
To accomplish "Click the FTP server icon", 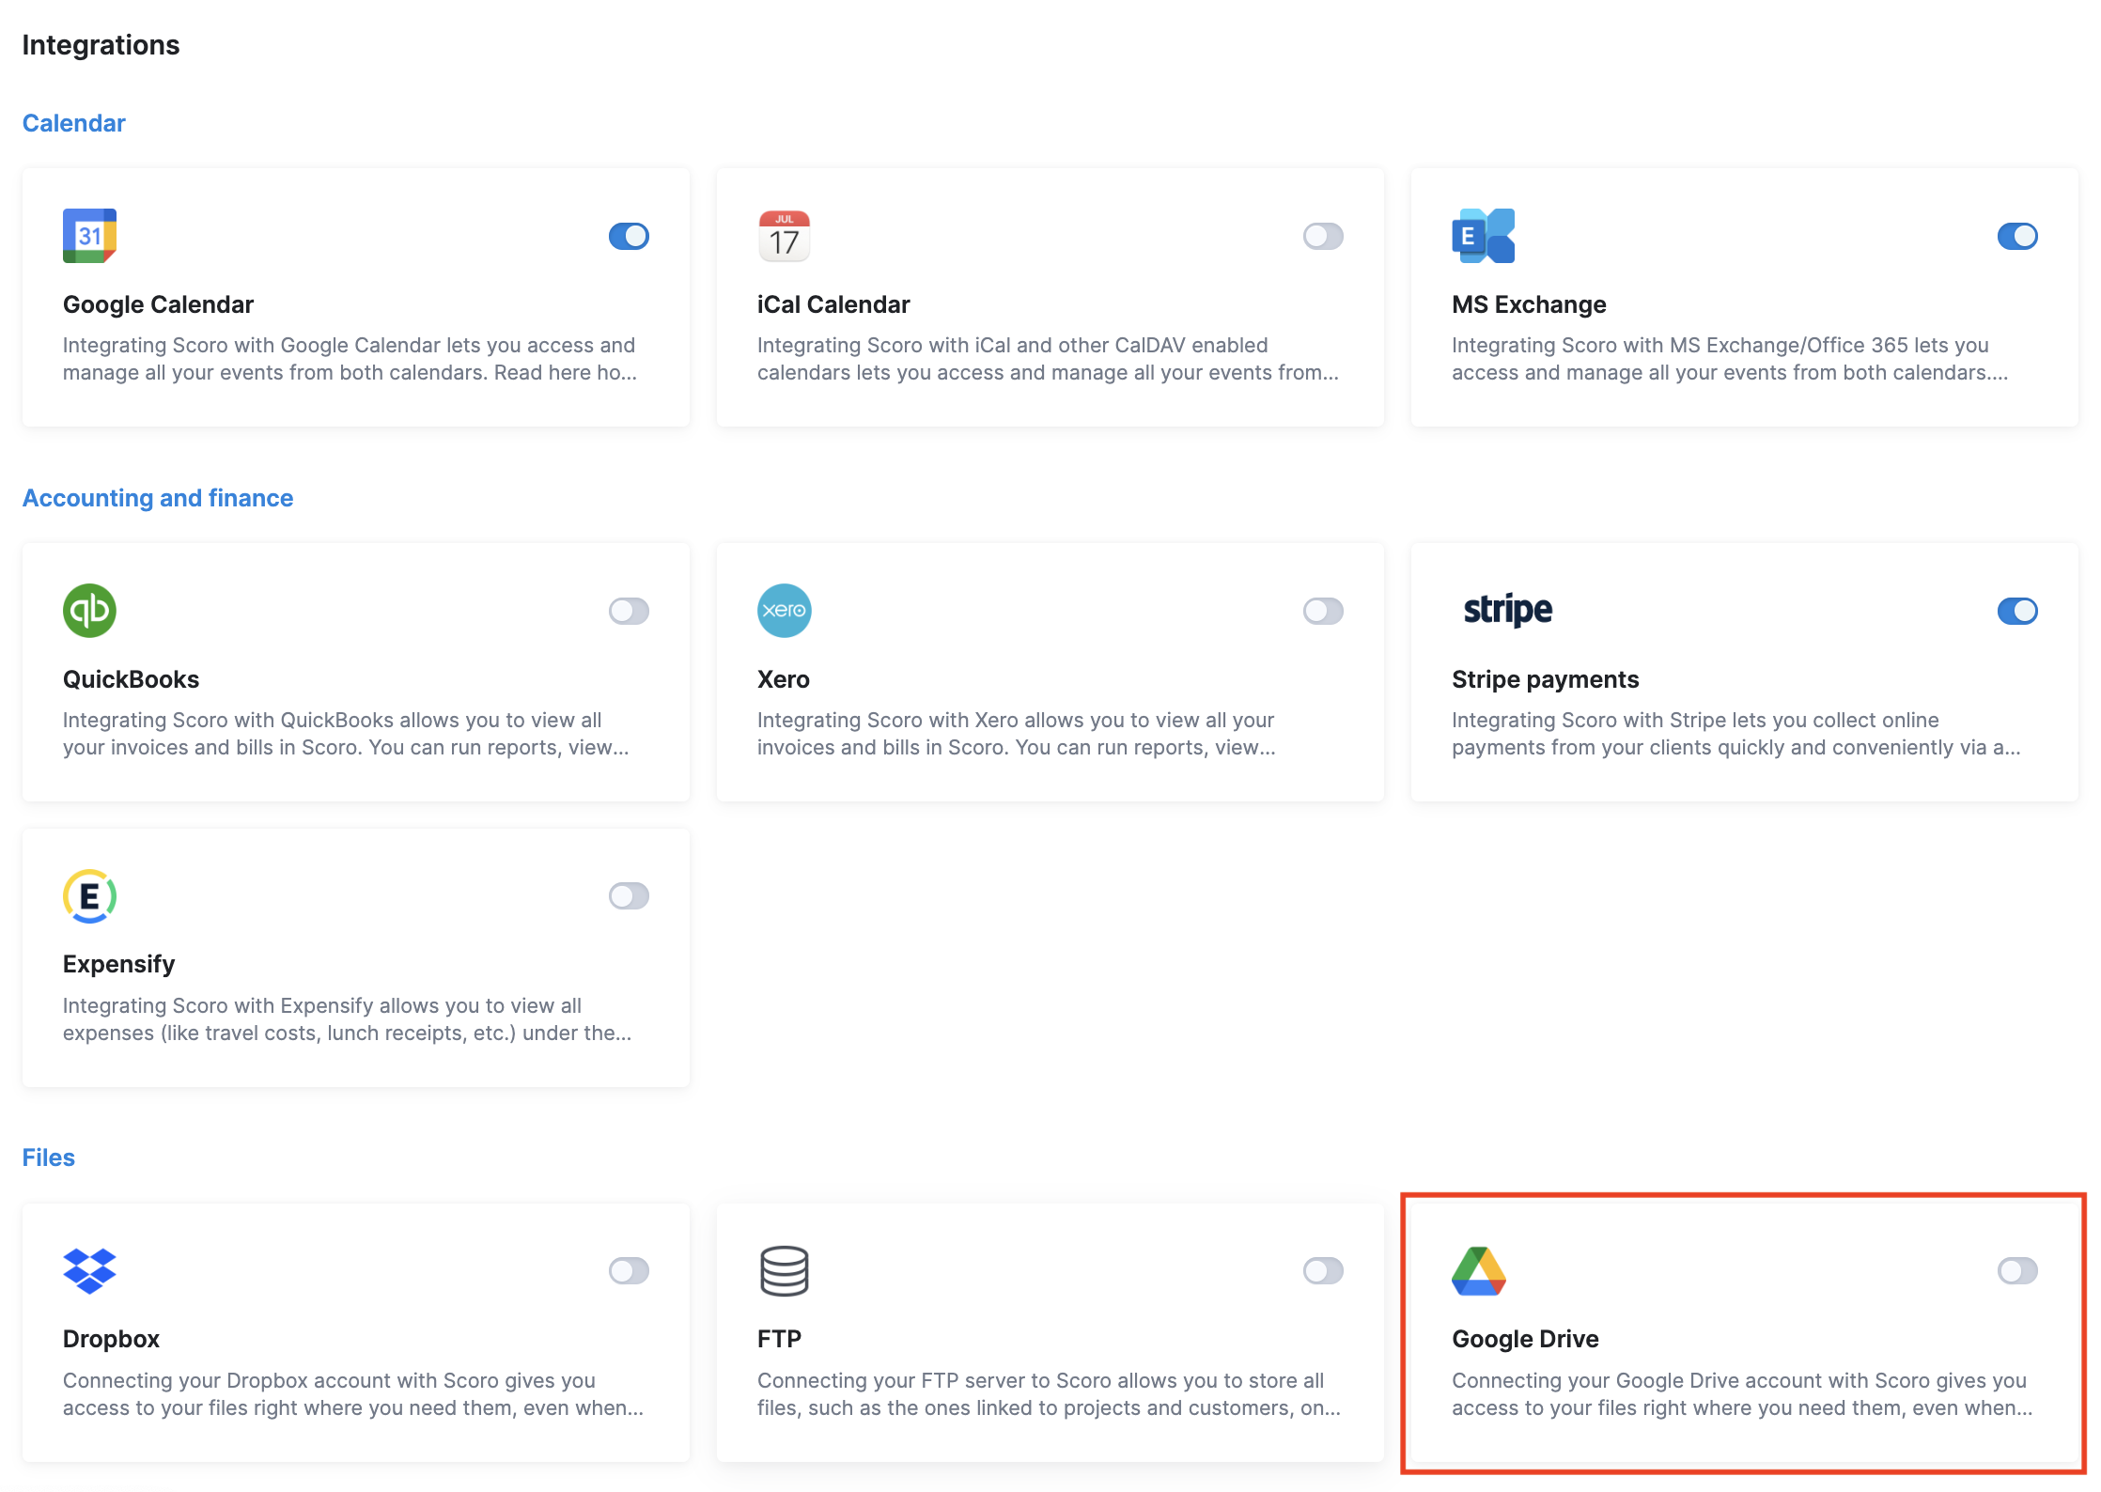I will tap(784, 1271).
